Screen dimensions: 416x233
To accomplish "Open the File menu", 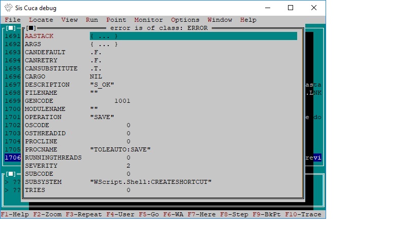I will point(13,20).
